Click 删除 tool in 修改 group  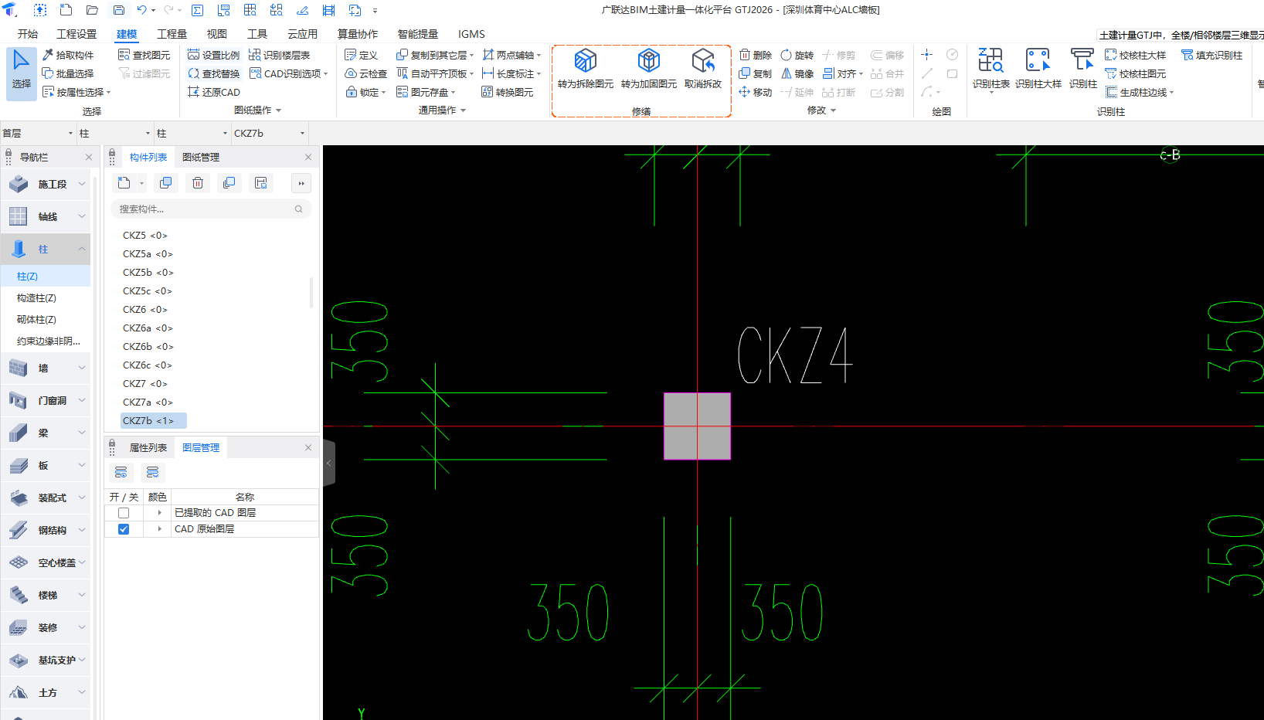[x=756, y=55]
